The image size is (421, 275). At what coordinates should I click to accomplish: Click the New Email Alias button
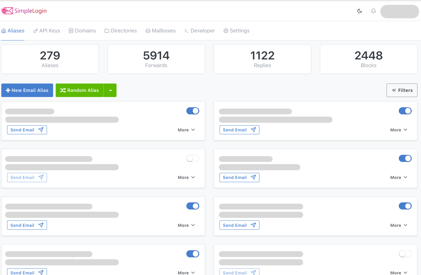coord(27,90)
